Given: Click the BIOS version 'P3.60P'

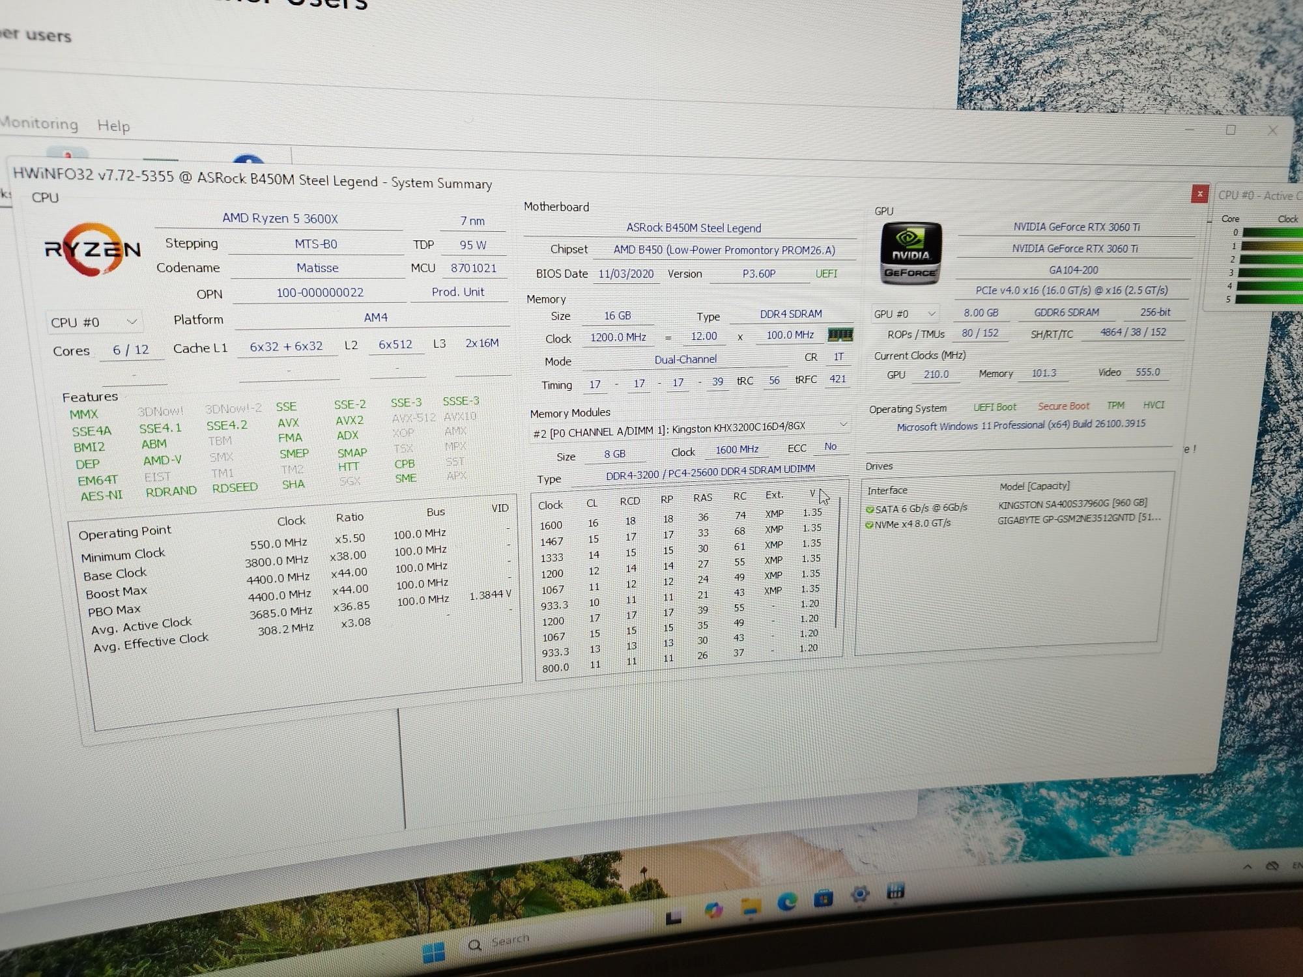Looking at the screenshot, I should coord(759,274).
